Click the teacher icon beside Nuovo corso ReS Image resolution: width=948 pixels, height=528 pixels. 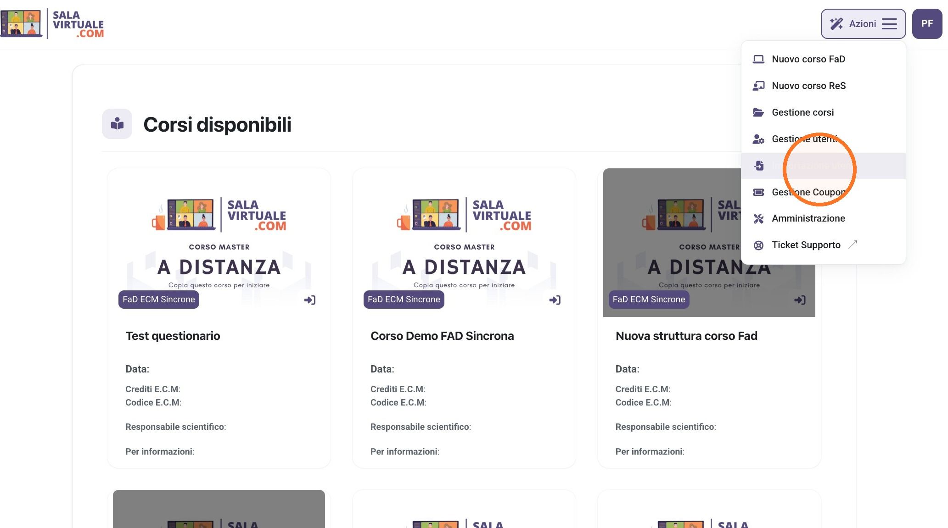click(758, 86)
